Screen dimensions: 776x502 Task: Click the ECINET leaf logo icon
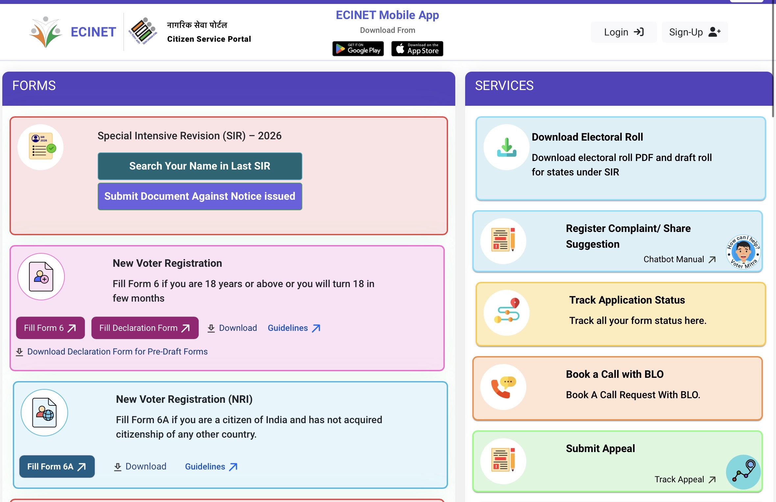[x=46, y=32]
